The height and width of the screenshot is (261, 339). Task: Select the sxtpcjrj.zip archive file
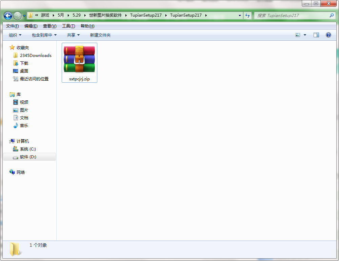tap(79, 62)
